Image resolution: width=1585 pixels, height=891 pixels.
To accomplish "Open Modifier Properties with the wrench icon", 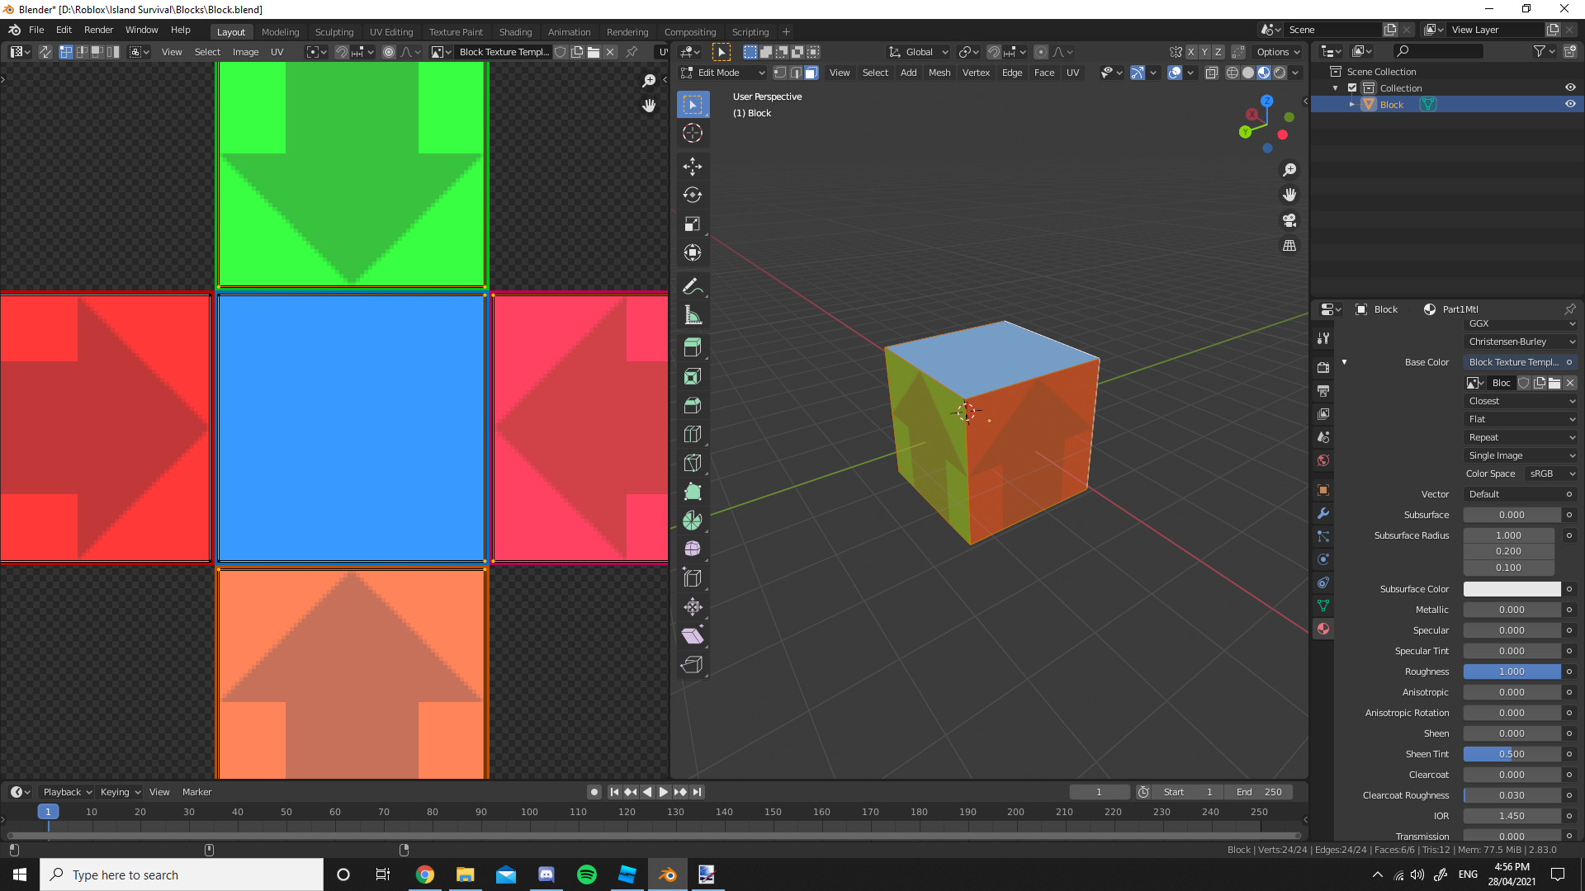I will click(x=1323, y=513).
